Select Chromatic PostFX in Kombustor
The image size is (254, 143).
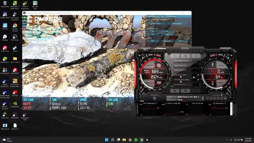pos(167,41)
